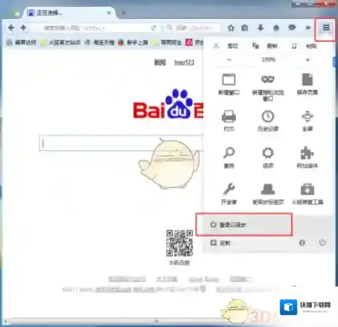This screenshot has width=338, height=327.
Task: Select the Print icon in menu panel
Action: point(229,117)
